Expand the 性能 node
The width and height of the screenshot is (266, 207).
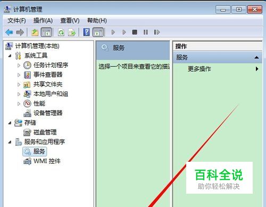[x=19, y=104]
